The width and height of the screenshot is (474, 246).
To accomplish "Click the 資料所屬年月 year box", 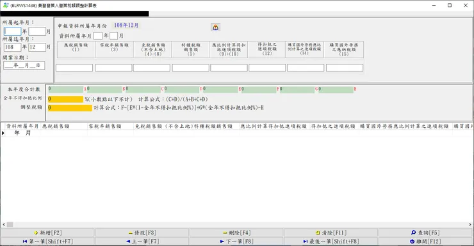I will 97,36.
